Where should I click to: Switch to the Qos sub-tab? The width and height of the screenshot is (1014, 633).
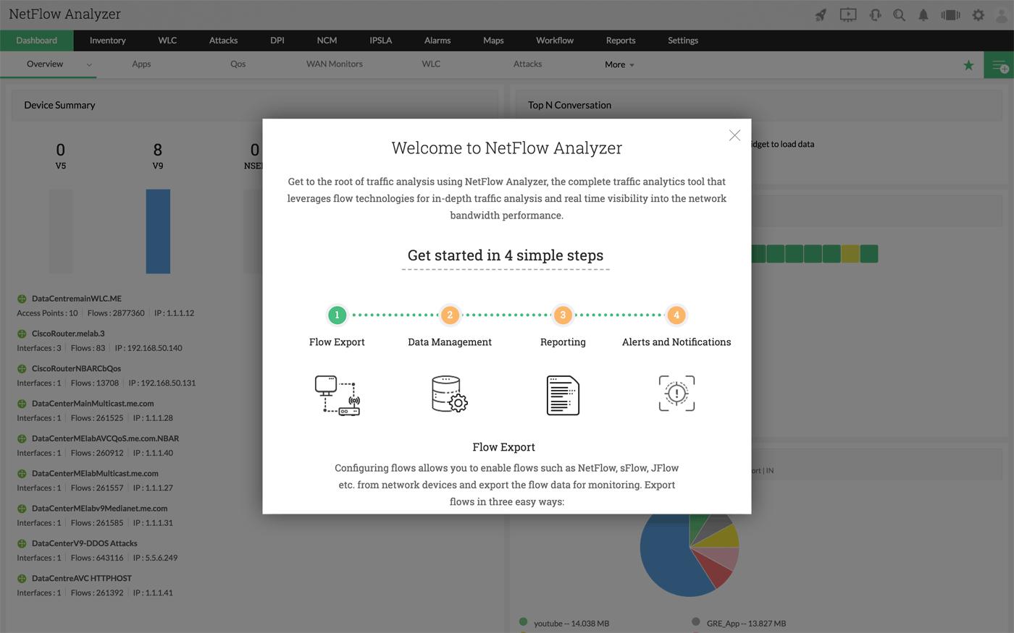tap(238, 64)
